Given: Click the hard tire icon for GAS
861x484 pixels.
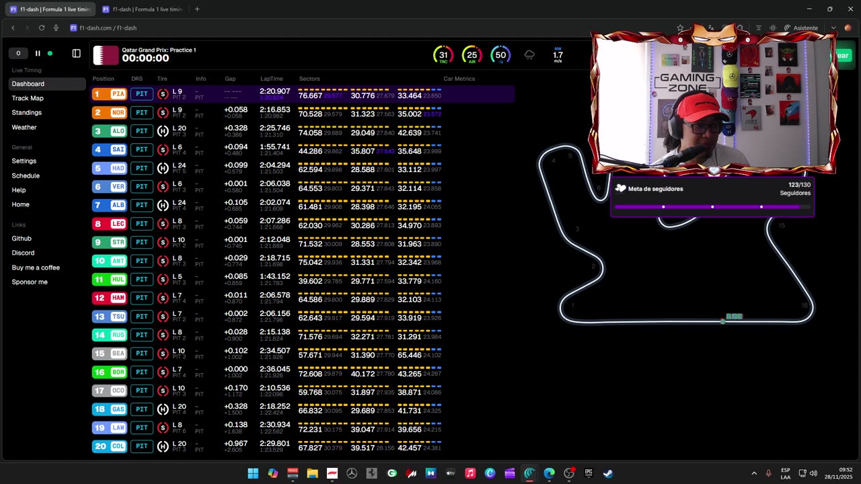Looking at the screenshot, I should [163, 409].
